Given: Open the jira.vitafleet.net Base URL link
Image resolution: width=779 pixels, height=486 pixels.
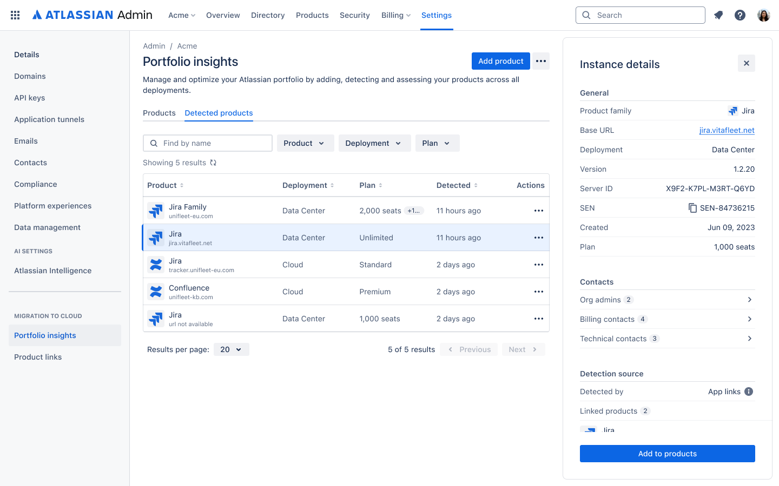Looking at the screenshot, I should (x=727, y=130).
